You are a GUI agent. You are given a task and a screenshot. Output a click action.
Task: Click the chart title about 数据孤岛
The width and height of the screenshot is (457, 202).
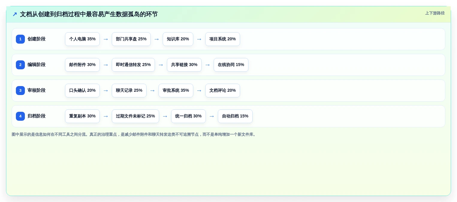[x=89, y=14]
